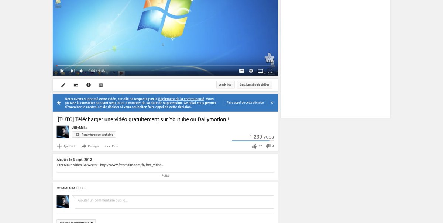Screen dimensions: 443x223
Task: Click the channel avatar beside the title
Action: click(63, 132)
